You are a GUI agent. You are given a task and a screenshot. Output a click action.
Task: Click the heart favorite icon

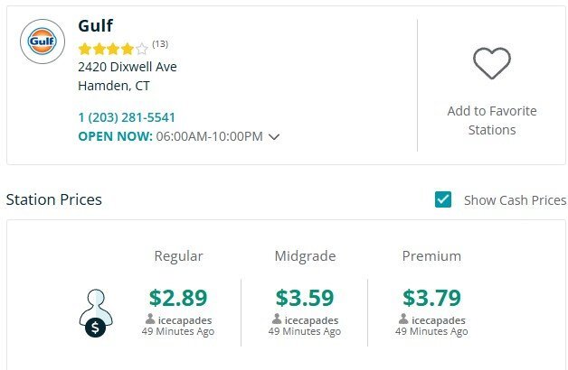(492, 62)
